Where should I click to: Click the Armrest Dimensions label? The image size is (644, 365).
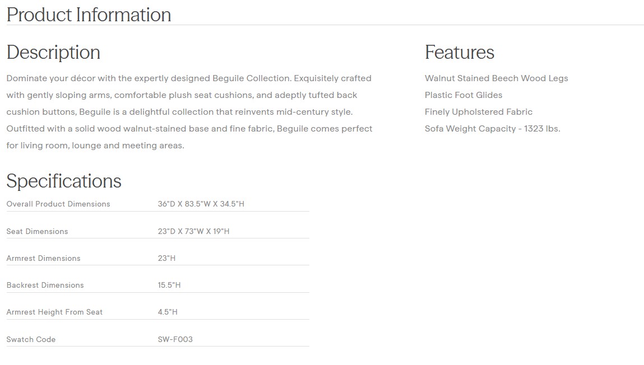point(43,258)
